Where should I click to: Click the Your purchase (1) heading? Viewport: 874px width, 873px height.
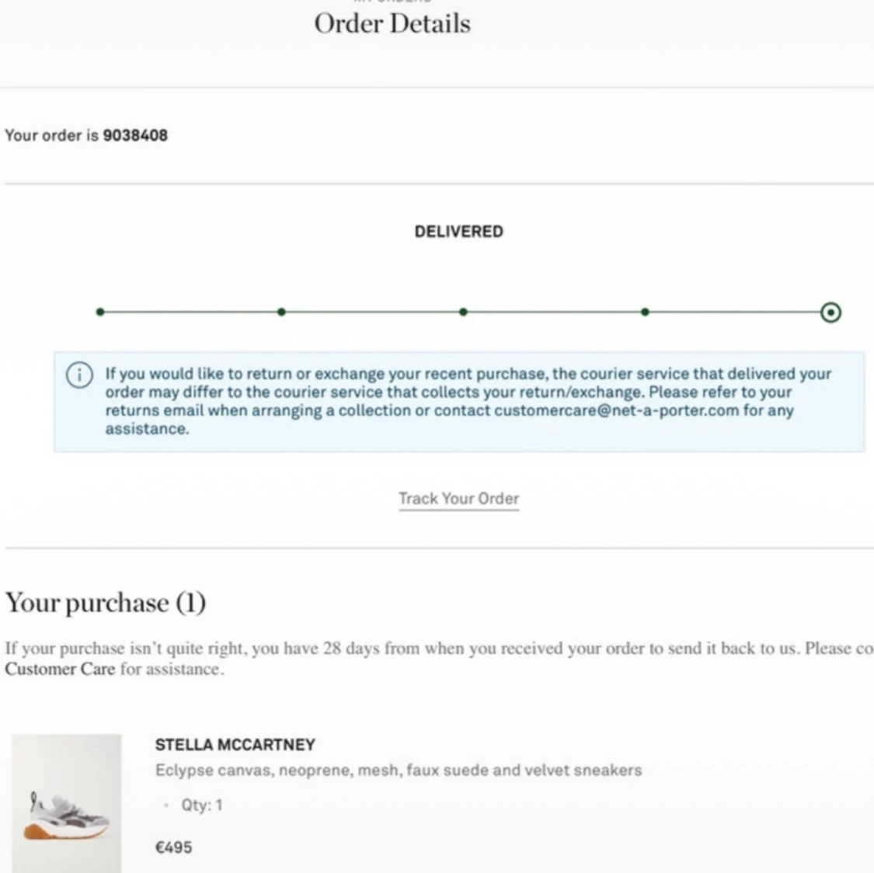click(x=106, y=603)
